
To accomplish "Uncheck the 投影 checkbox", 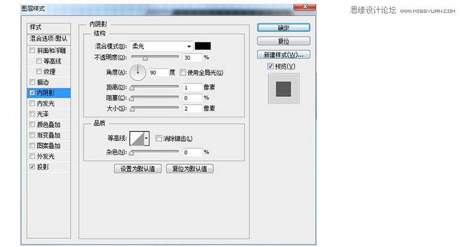I will [32, 167].
